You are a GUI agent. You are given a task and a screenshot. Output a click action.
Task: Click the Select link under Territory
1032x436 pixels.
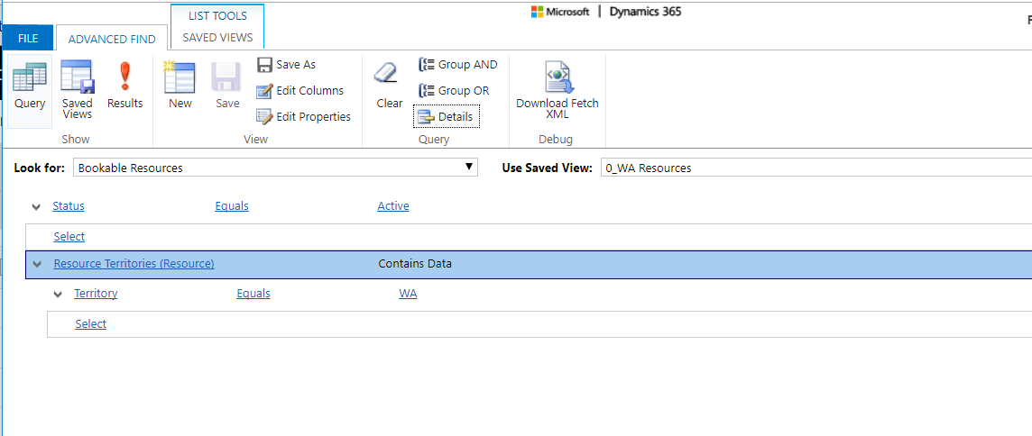[x=91, y=323]
